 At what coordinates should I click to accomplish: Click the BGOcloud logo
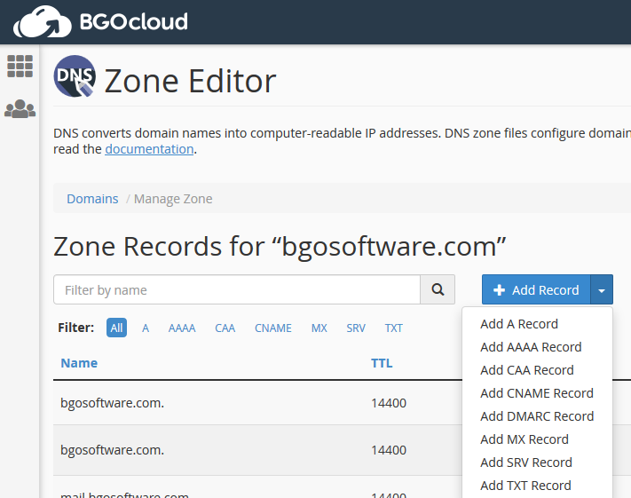point(100,21)
